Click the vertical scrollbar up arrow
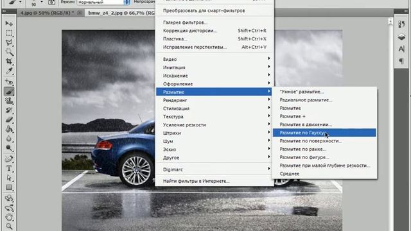 click(390, 21)
